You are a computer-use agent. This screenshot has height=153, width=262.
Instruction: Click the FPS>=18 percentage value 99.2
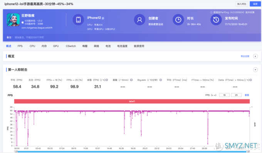pos(54,86)
